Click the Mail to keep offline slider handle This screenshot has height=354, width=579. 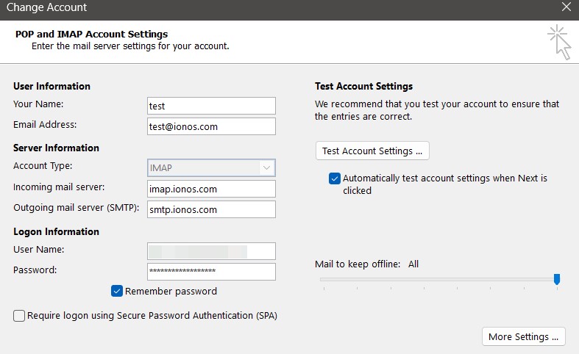pos(557,279)
